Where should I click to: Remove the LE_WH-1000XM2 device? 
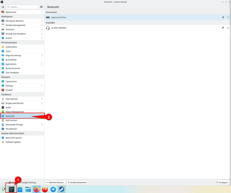click(228, 28)
